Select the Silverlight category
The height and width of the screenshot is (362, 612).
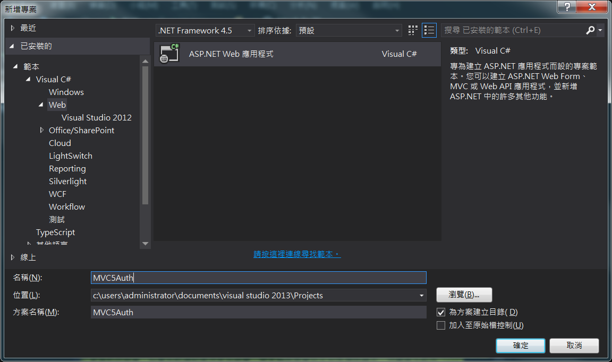(67, 182)
